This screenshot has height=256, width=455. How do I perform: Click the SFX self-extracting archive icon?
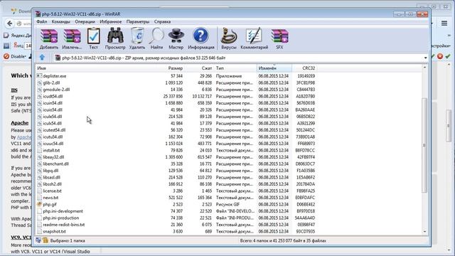pyautogui.click(x=279, y=38)
